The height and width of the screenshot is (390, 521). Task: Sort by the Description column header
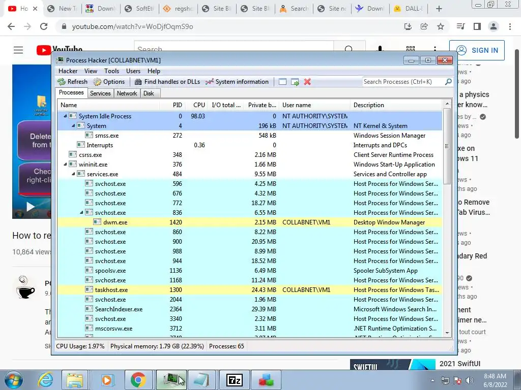[396, 105]
